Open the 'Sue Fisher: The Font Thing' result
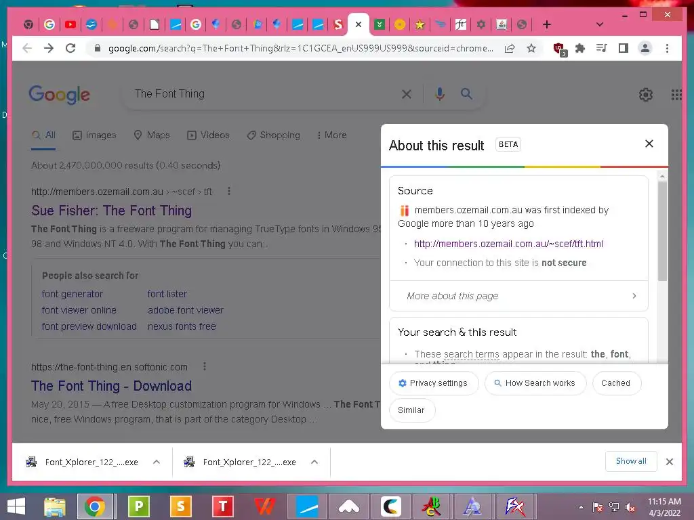Viewport: 694px width, 520px height. coord(112,211)
